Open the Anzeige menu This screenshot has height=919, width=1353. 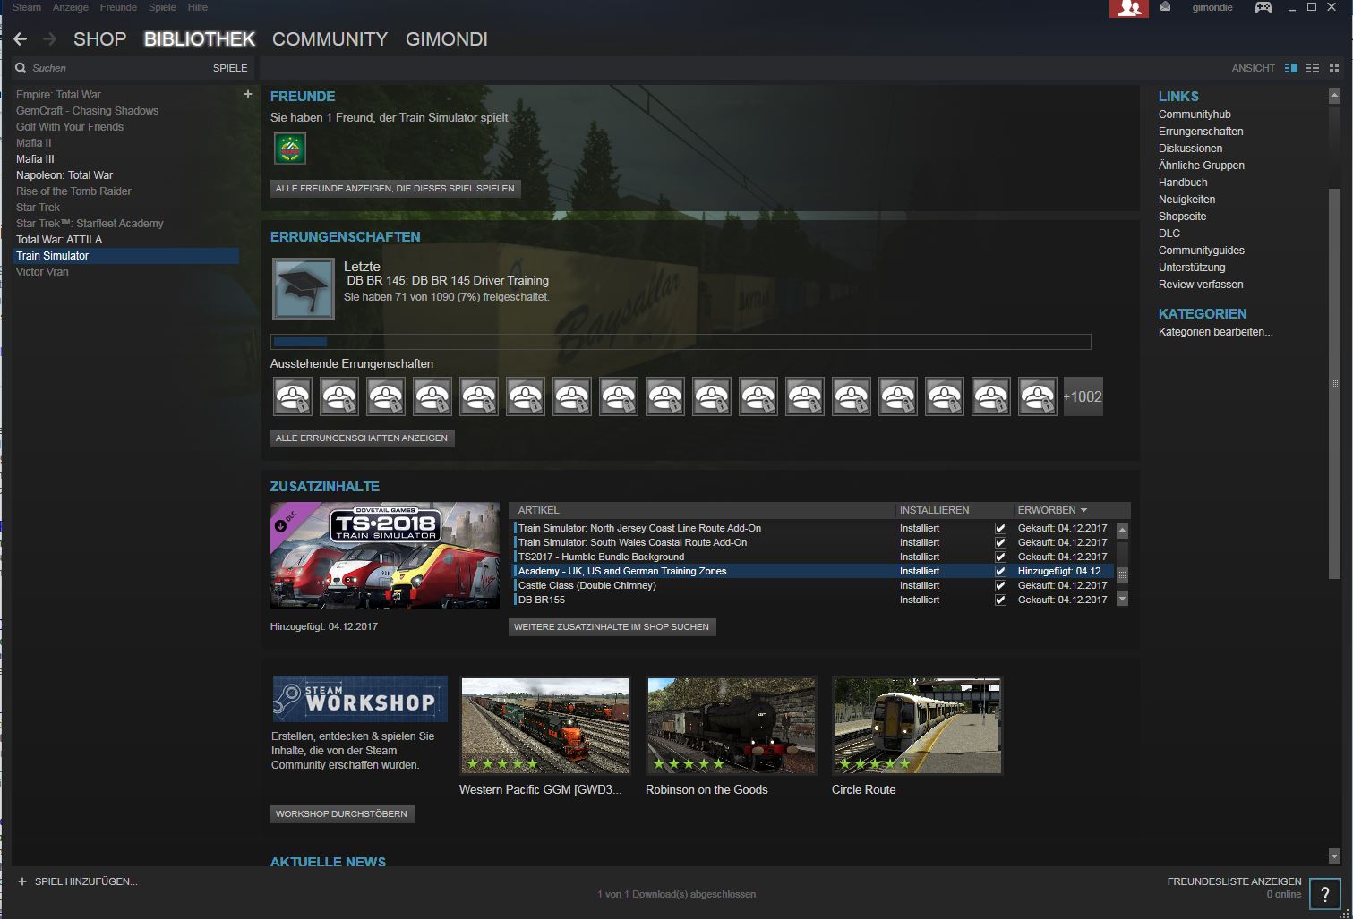tap(70, 7)
